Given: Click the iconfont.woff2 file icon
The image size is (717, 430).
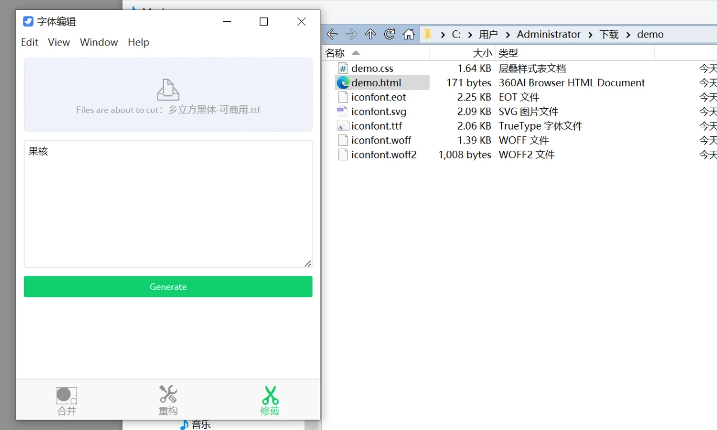Looking at the screenshot, I should (x=343, y=155).
